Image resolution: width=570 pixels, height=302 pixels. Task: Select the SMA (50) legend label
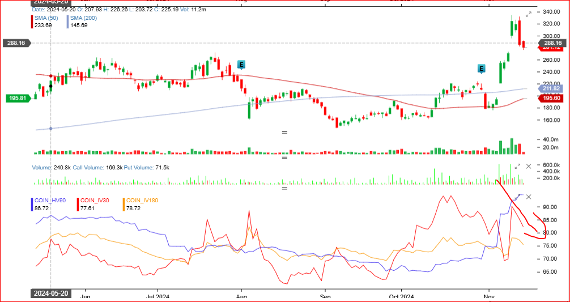pyautogui.click(x=46, y=18)
